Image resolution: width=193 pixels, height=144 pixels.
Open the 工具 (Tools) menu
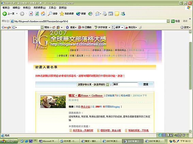coord(52,8)
